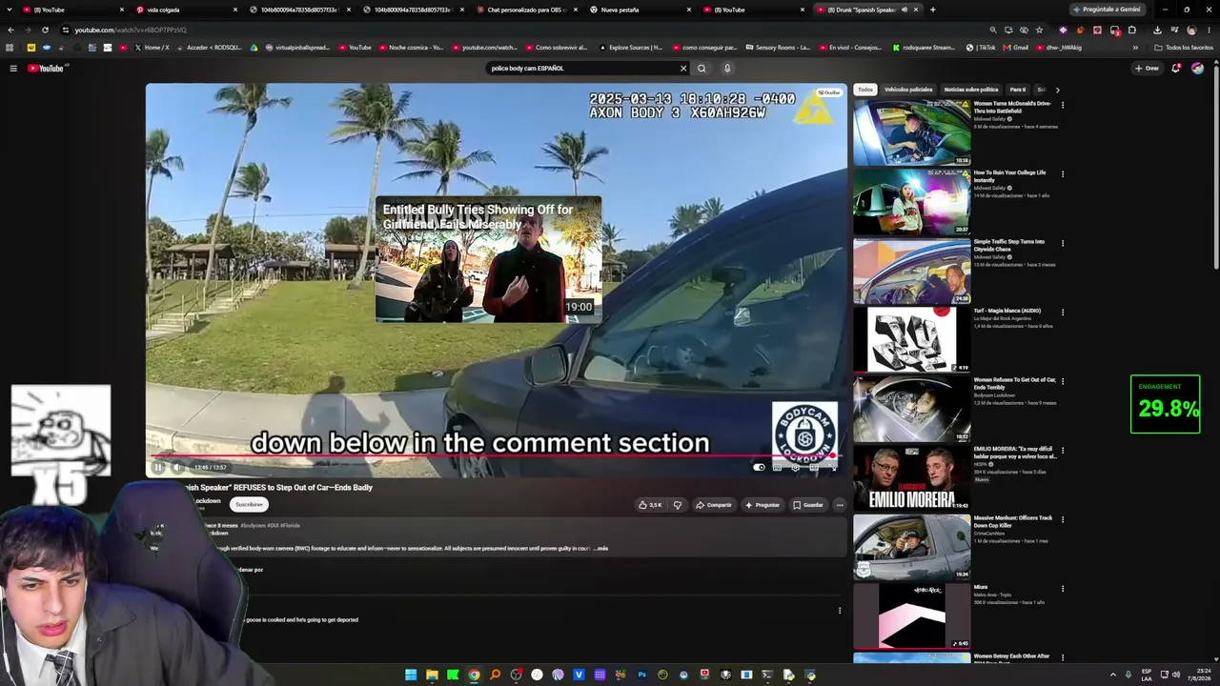Image resolution: width=1220 pixels, height=686 pixels.
Task: Show hidden system tray icons
Action: pyautogui.click(x=1112, y=675)
